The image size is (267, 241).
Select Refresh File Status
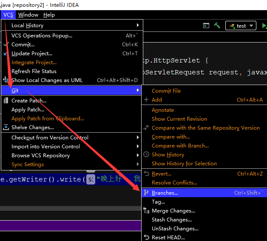point(72,71)
